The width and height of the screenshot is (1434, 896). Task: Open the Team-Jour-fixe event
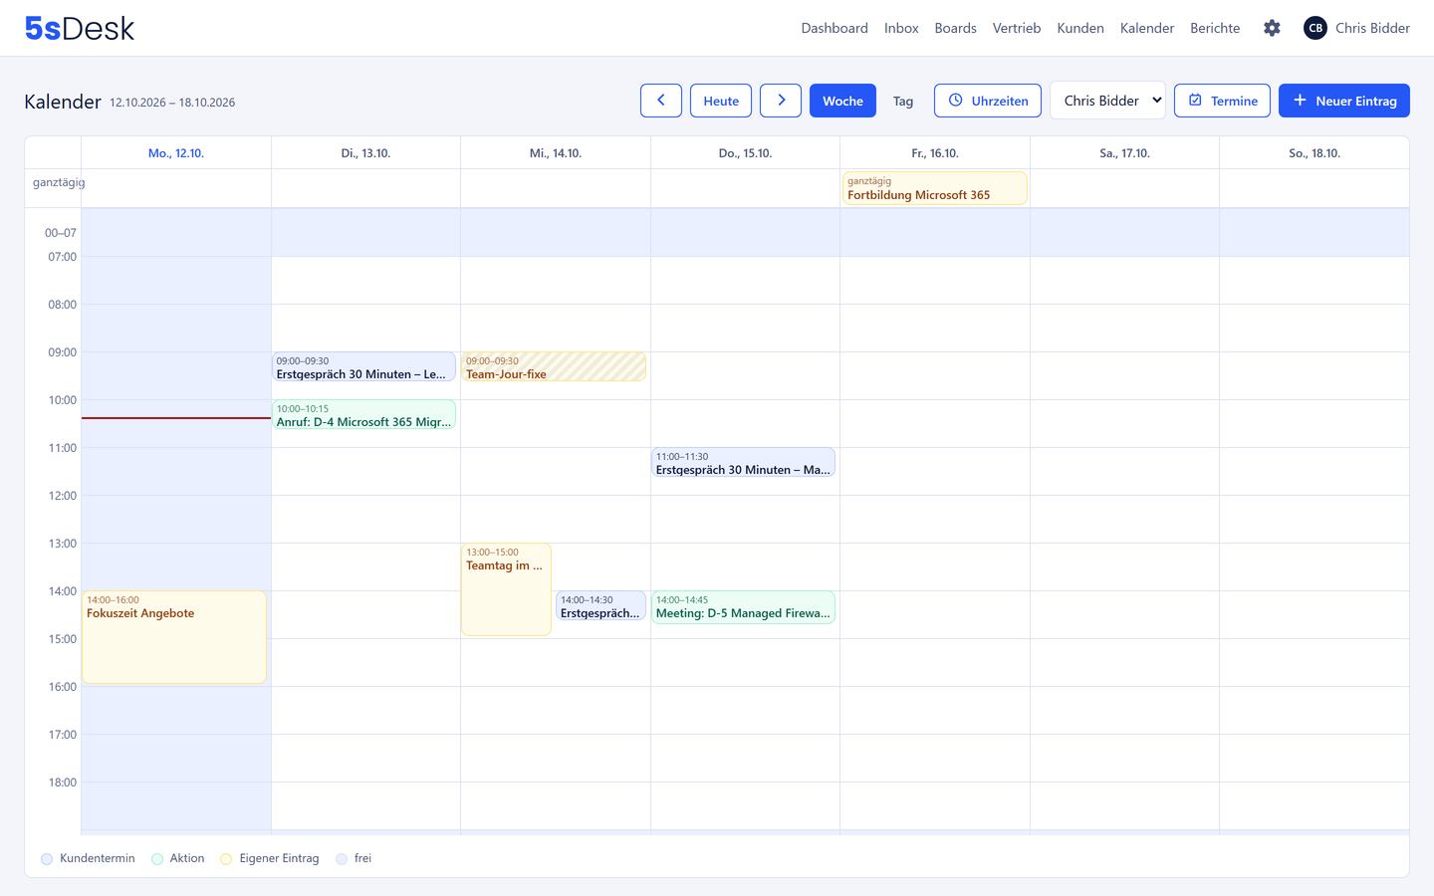[x=554, y=366]
